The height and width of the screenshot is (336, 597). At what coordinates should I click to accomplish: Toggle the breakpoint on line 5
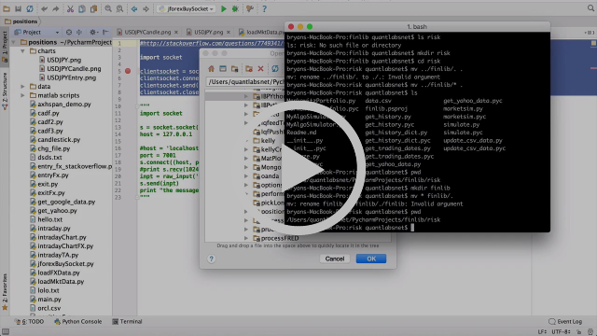point(128,71)
